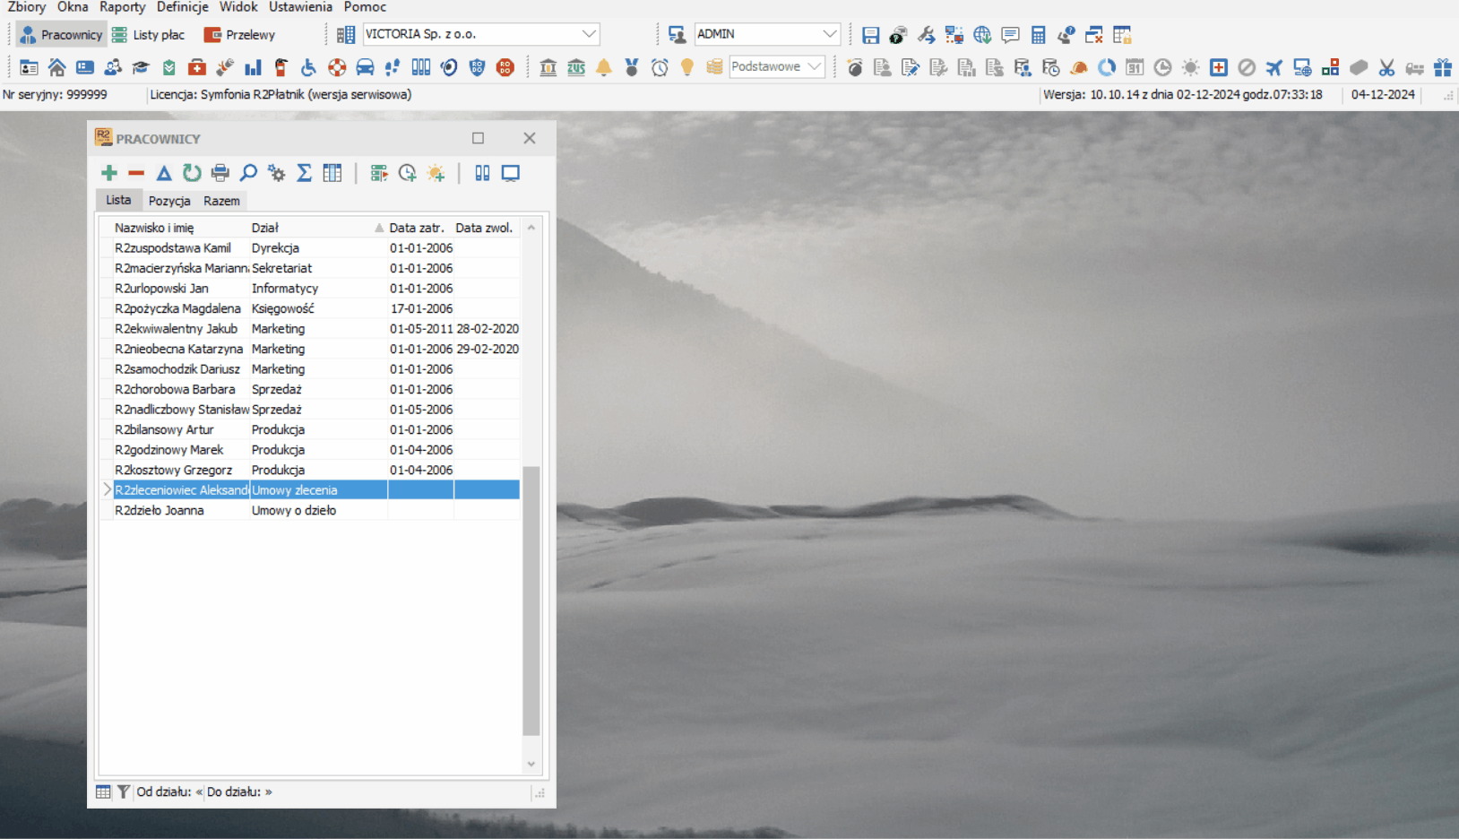
Task: Open the Definicje menu
Action: click(182, 7)
